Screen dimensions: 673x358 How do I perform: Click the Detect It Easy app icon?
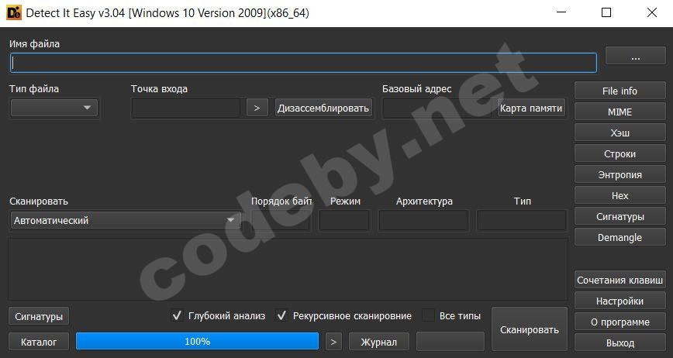click(14, 13)
